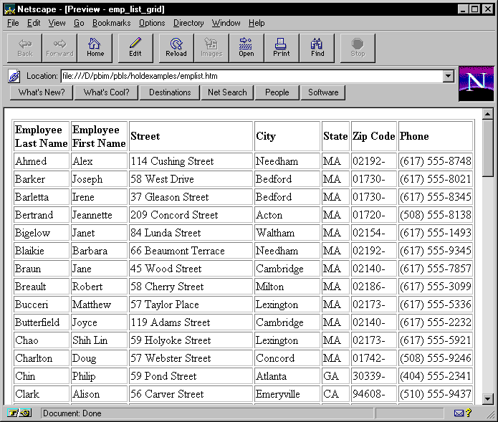Print the page using the Print button
498x422 pixels.
[282, 48]
